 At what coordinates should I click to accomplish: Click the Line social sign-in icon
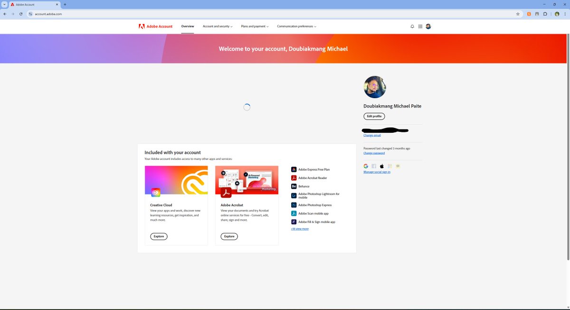398,166
